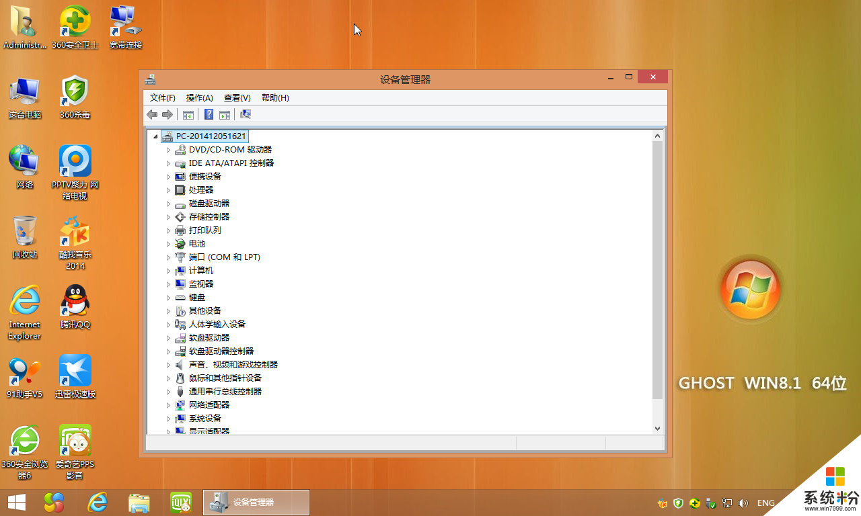Click the scroll down arrow in device list

pos(658,428)
